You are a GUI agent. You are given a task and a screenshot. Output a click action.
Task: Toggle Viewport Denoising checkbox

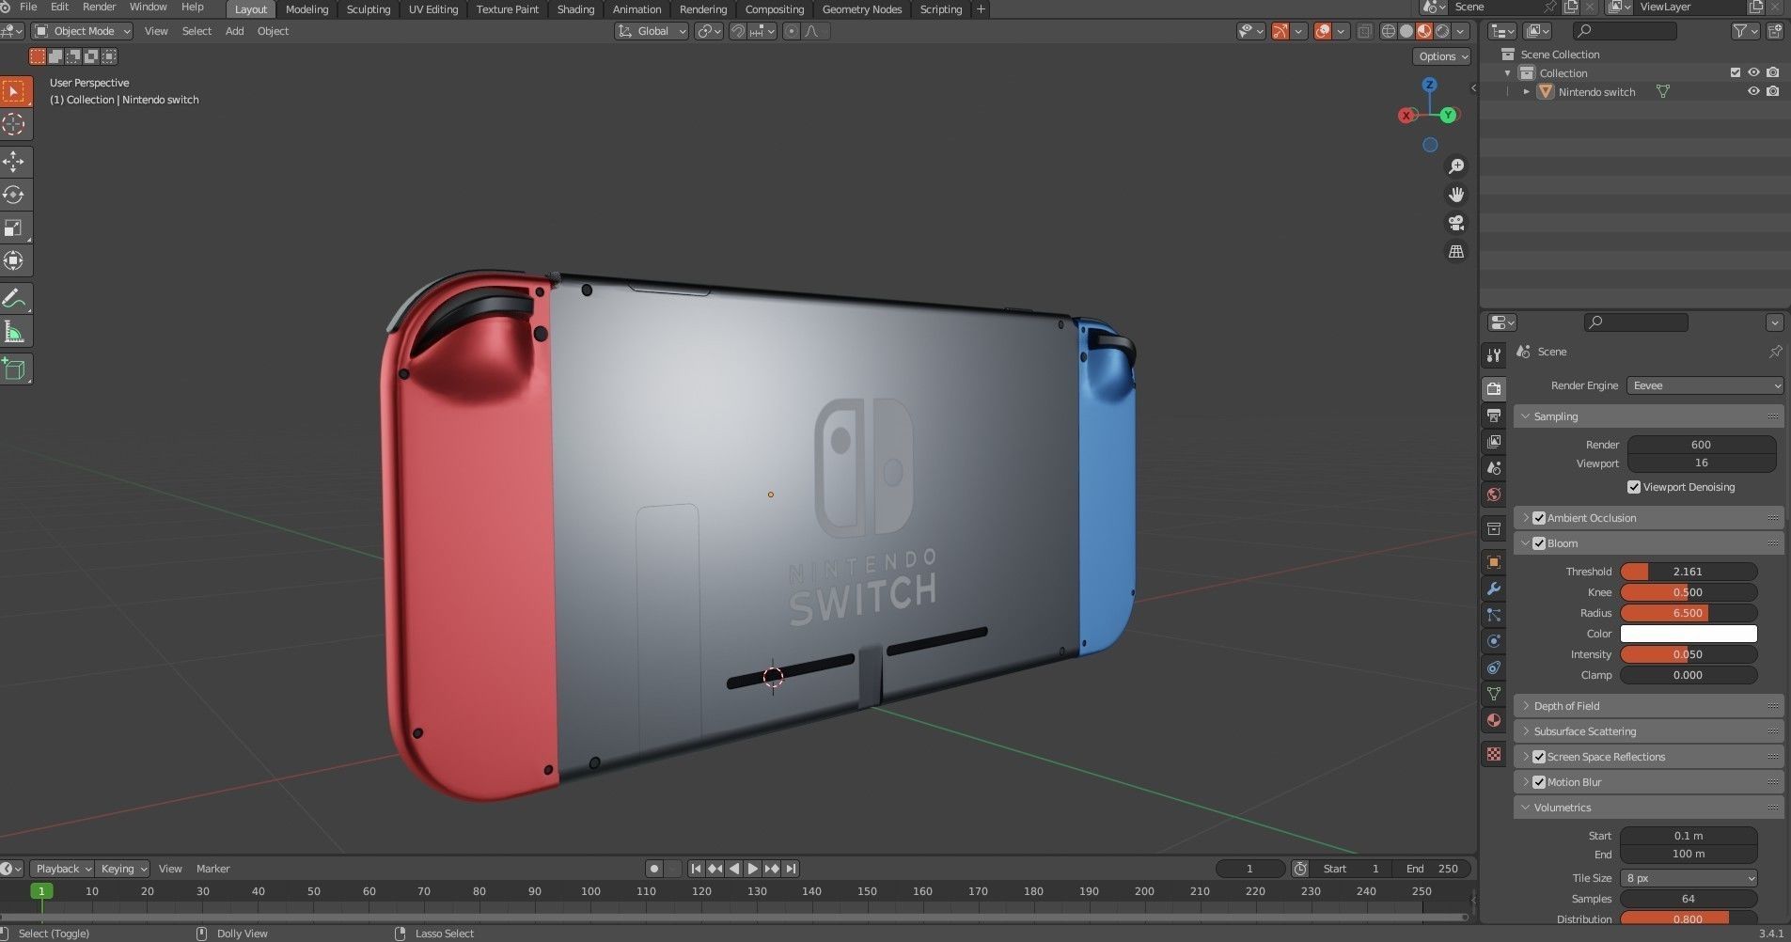tap(1634, 487)
